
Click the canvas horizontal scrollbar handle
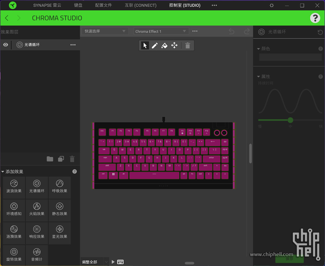click(189, 263)
